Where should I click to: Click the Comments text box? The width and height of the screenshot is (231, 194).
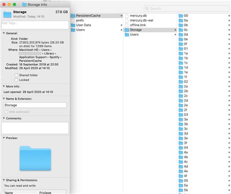tap(35, 128)
